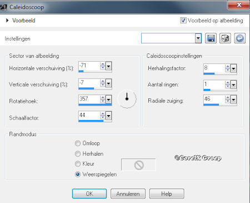Click the disabled edge color swatch
The height and width of the screenshot is (203, 250).
pos(138,165)
